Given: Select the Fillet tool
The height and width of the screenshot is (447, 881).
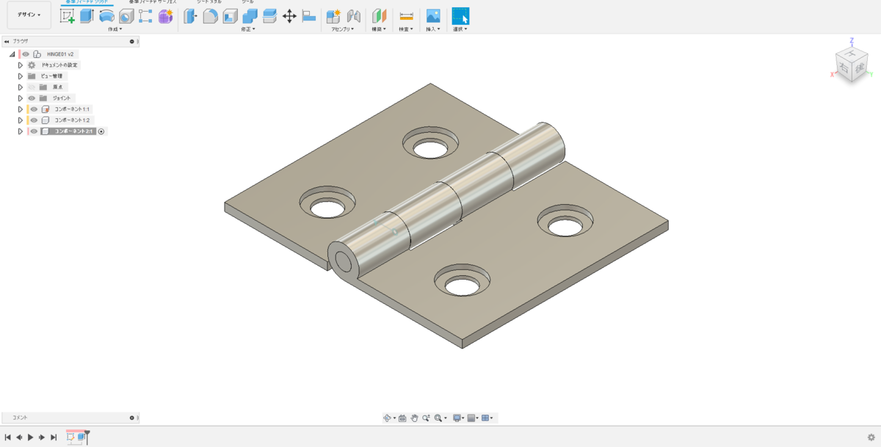Looking at the screenshot, I should pos(211,16).
